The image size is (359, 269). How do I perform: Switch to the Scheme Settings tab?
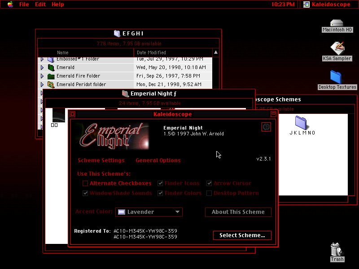click(x=101, y=161)
